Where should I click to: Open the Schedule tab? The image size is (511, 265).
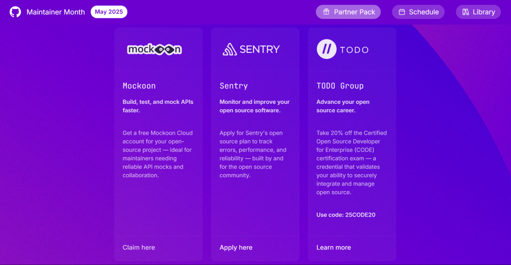click(418, 12)
